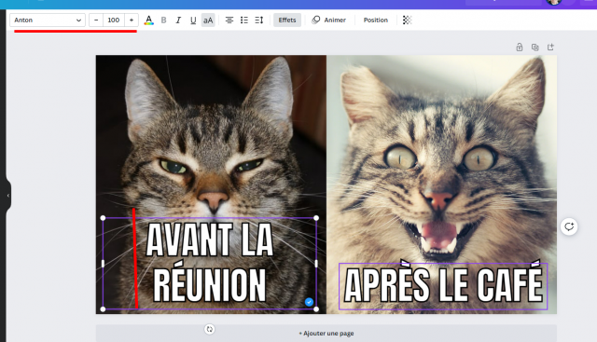Open the Position panel

coord(375,21)
